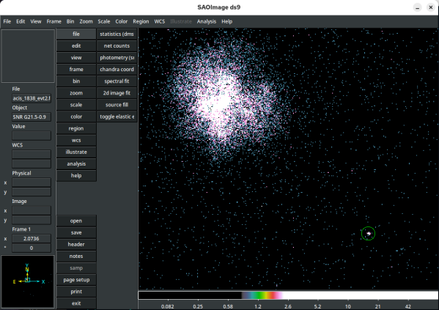
Task: Click the 'page setup' button
Action: (x=76, y=280)
